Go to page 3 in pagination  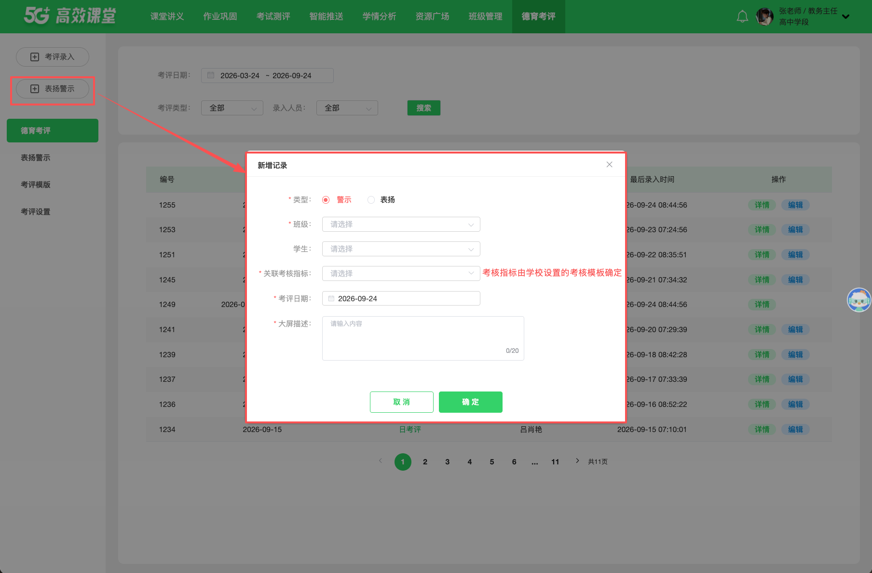(x=447, y=462)
